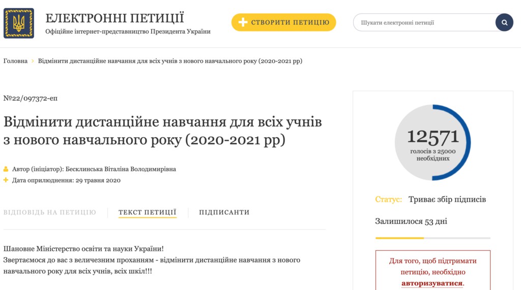The width and height of the screenshot is (521, 290).
Task: Click the plus icon in the create petition button
Action: pyautogui.click(x=243, y=22)
